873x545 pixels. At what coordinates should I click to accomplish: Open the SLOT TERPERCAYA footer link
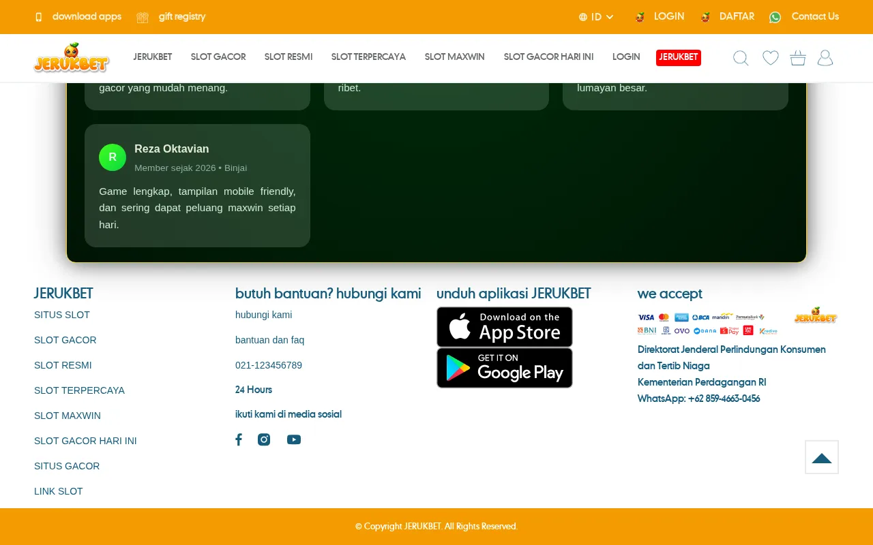coord(80,390)
